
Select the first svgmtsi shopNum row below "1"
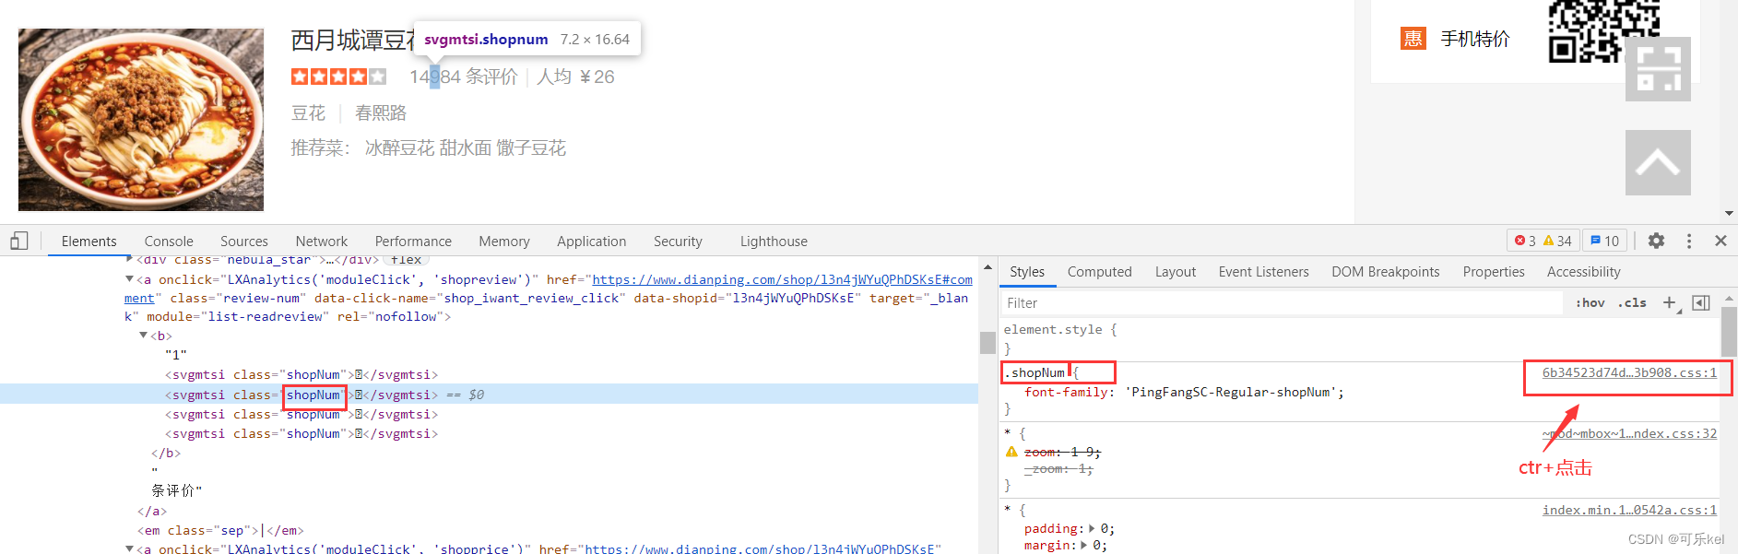click(x=301, y=374)
